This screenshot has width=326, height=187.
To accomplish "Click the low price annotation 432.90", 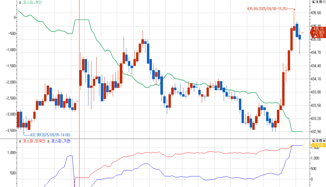I will click(50, 135).
